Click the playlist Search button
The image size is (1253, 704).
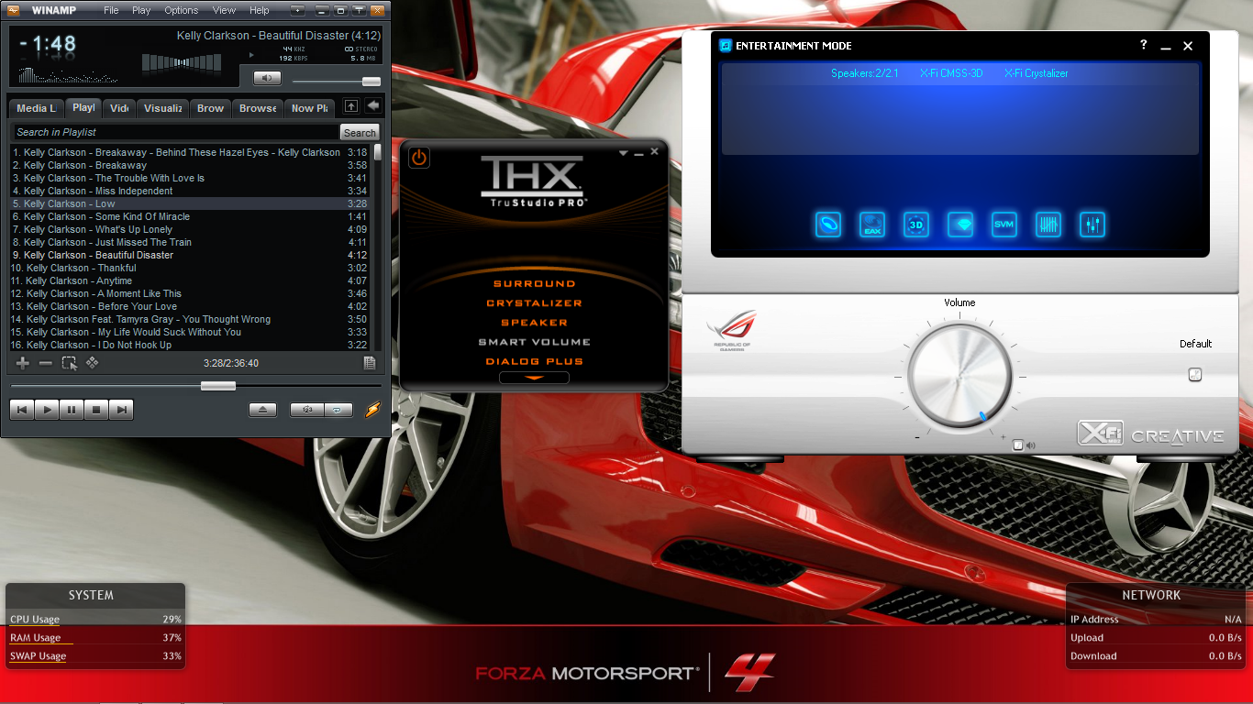coord(360,133)
